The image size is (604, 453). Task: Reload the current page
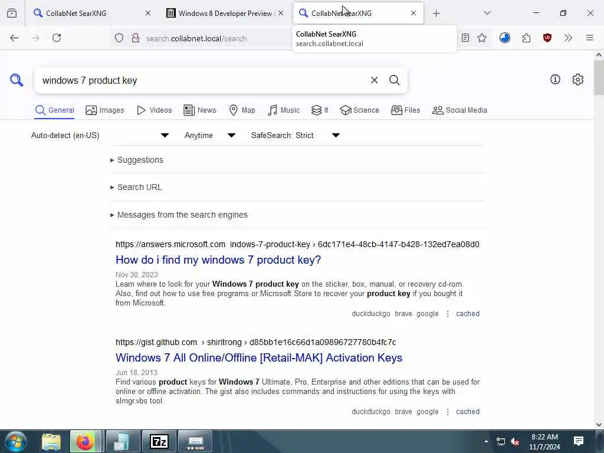click(x=57, y=38)
